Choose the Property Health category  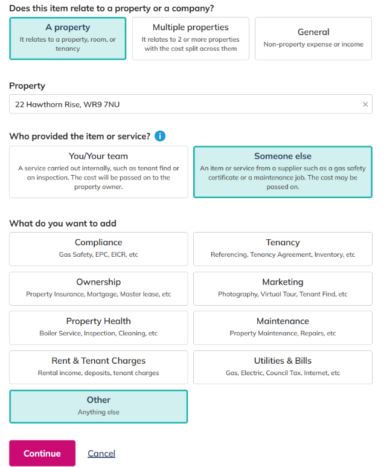pos(98,328)
